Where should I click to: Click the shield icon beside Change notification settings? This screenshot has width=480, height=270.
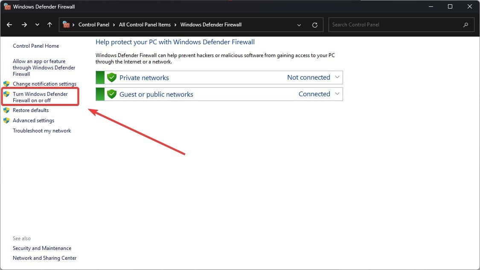coord(7,83)
